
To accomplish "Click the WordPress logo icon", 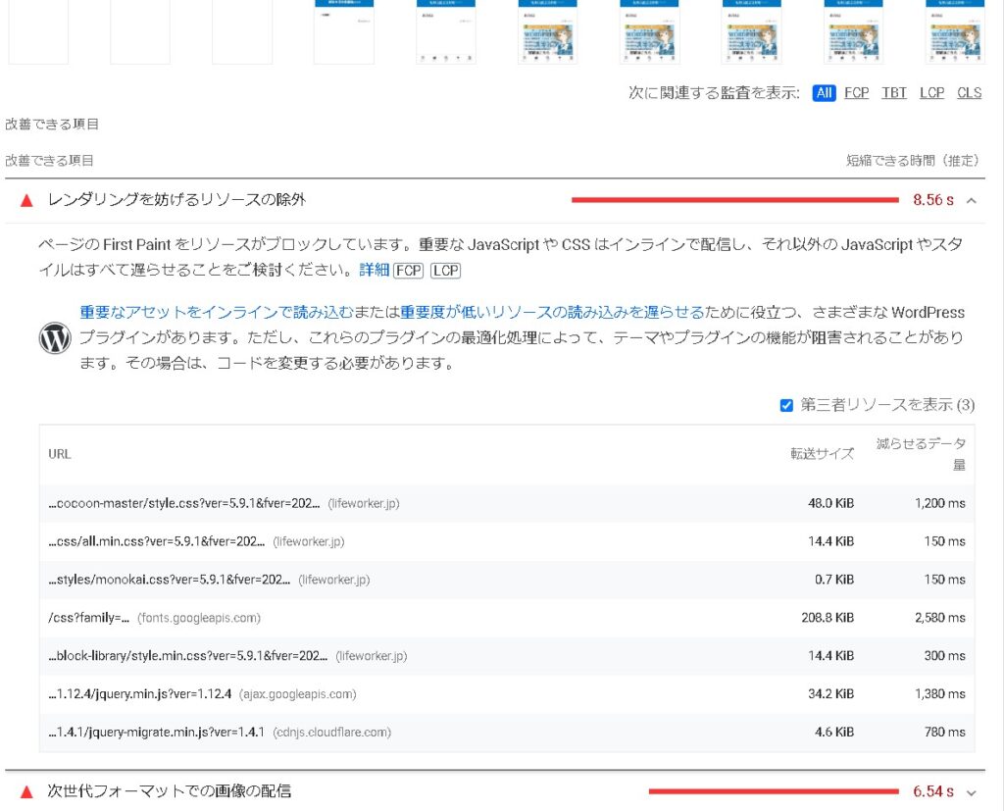I will pyautogui.click(x=55, y=338).
